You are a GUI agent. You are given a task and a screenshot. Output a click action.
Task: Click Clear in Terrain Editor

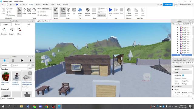tap(19, 31)
